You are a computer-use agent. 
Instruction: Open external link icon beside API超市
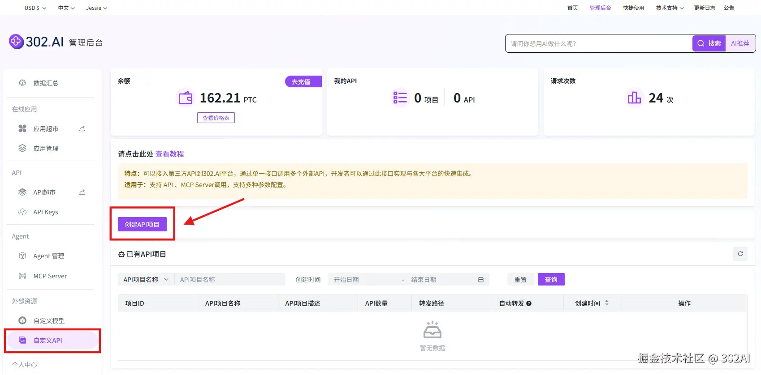tap(82, 192)
